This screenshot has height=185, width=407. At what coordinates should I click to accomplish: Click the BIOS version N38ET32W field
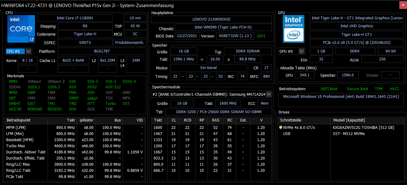[x=235, y=36]
